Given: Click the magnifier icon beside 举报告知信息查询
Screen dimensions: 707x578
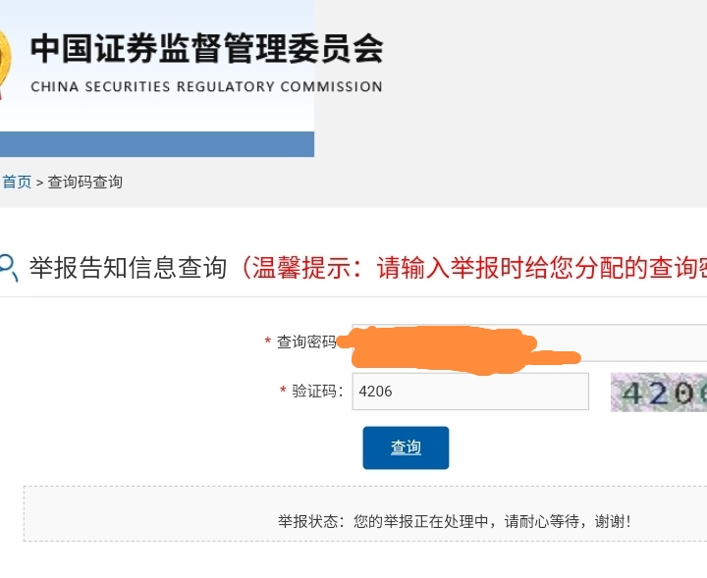Looking at the screenshot, I should tap(8, 267).
